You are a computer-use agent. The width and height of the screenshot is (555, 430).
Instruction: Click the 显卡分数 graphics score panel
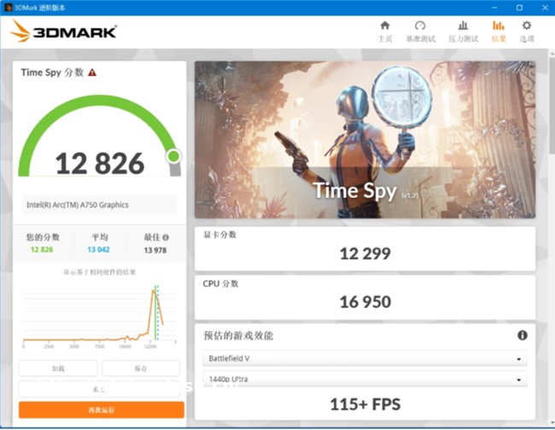(x=365, y=246)
